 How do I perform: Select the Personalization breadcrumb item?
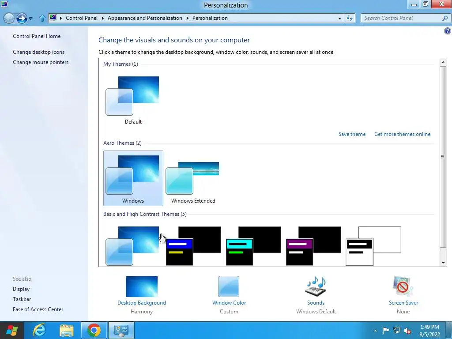(210, 18)
